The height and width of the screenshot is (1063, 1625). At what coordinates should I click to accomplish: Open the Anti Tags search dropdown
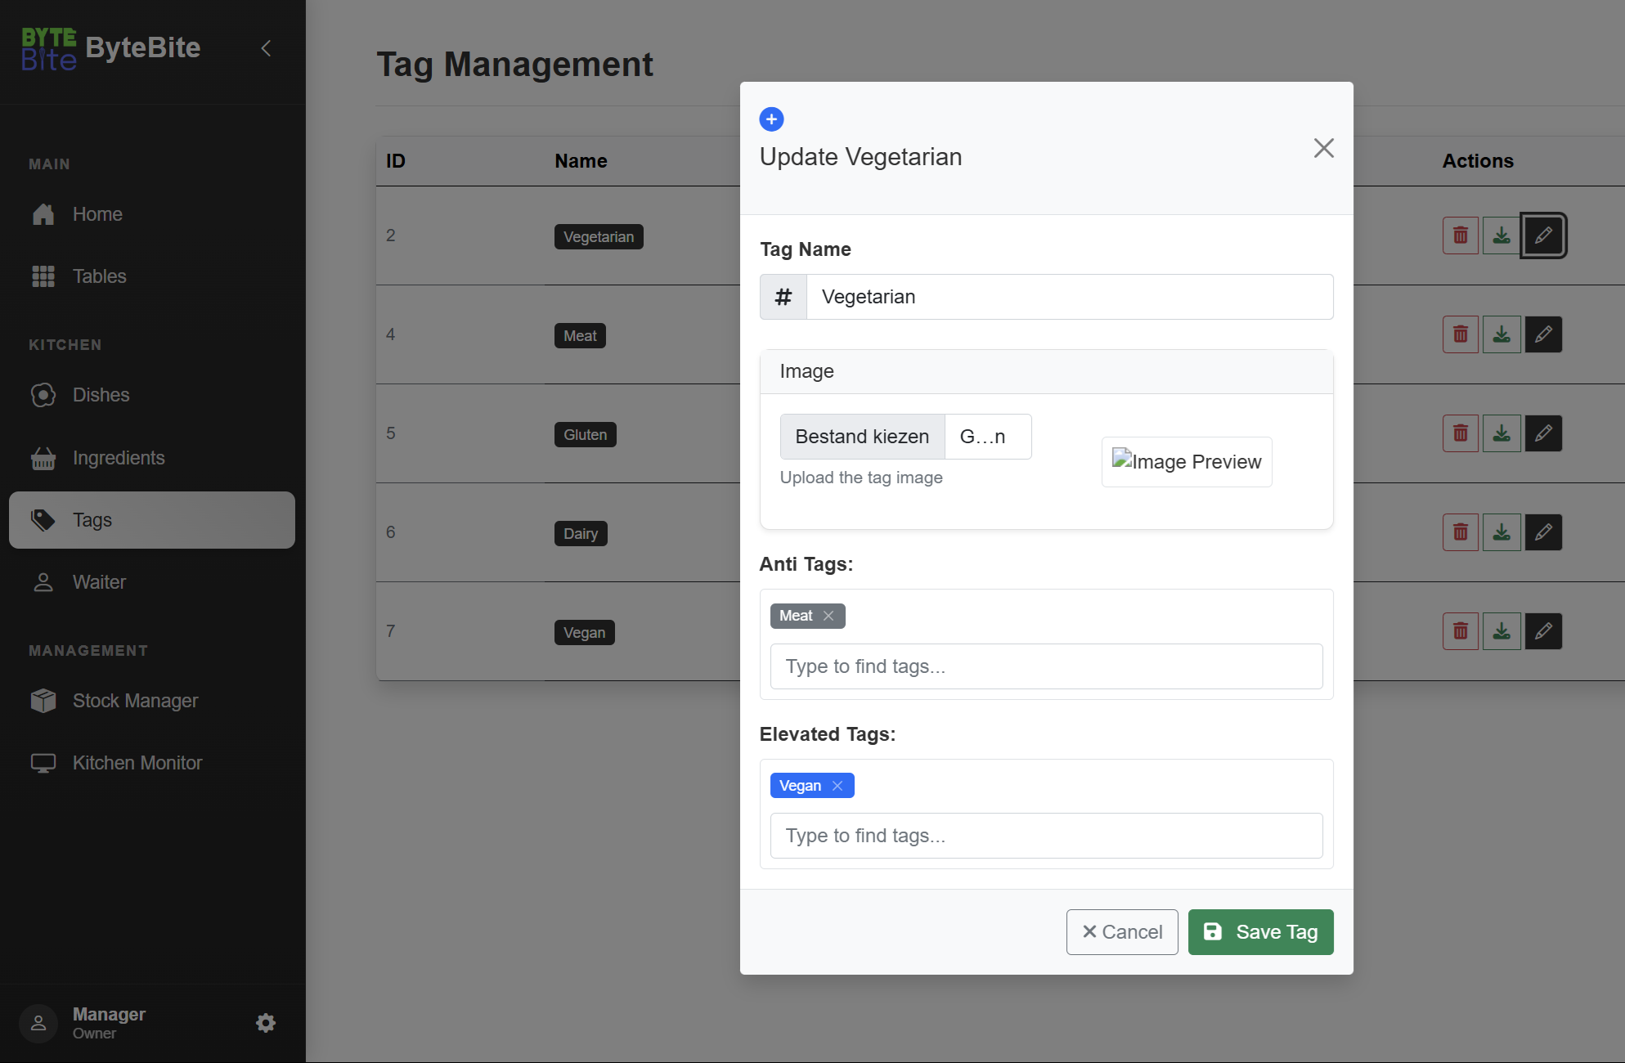(x=1046, y=666)
